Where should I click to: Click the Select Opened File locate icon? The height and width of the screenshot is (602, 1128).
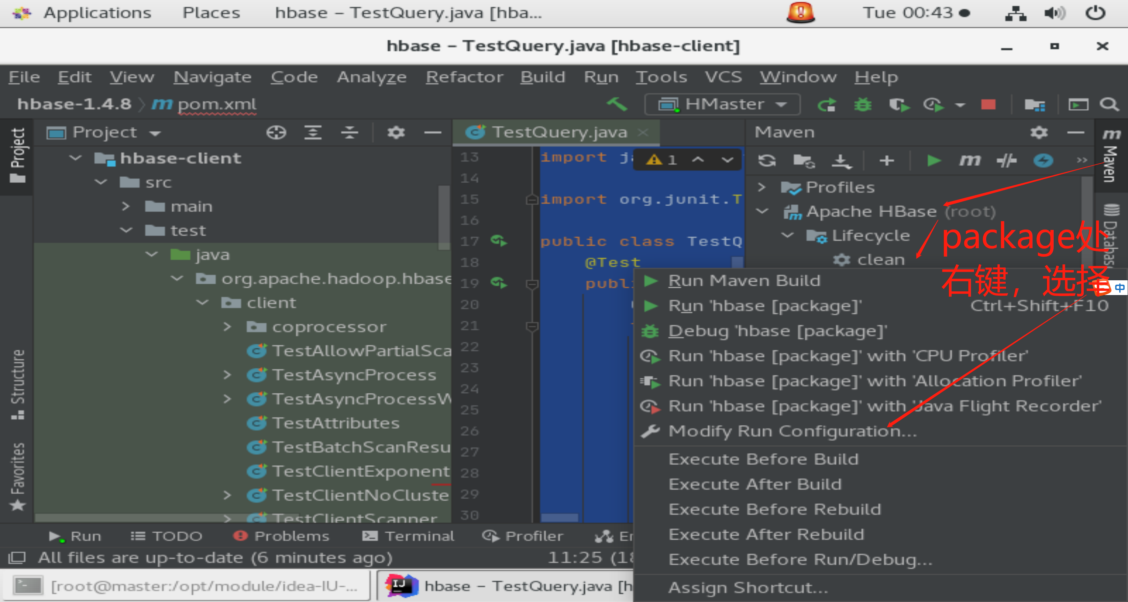(x=276, y=132)
